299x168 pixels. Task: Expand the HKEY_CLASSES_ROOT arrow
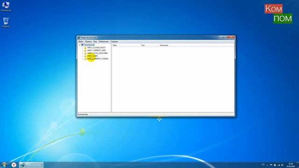tap(83, 48)
